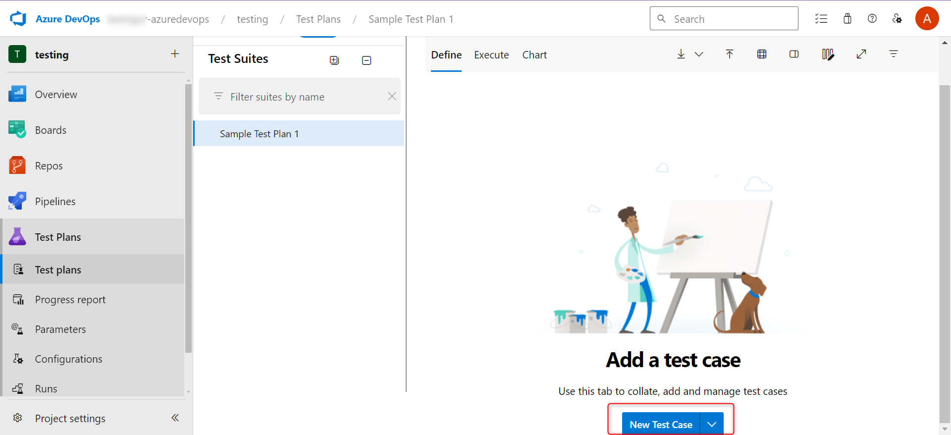Click the Azure DevOps logo icon

18,19
